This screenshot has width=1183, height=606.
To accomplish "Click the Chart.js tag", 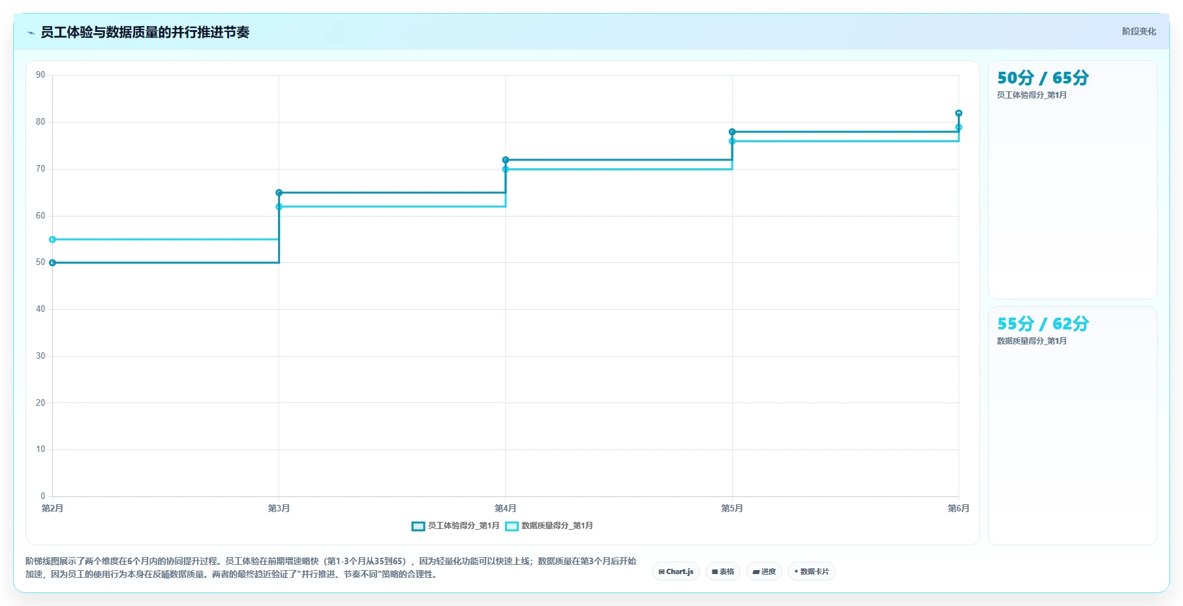I will (676, 571).
